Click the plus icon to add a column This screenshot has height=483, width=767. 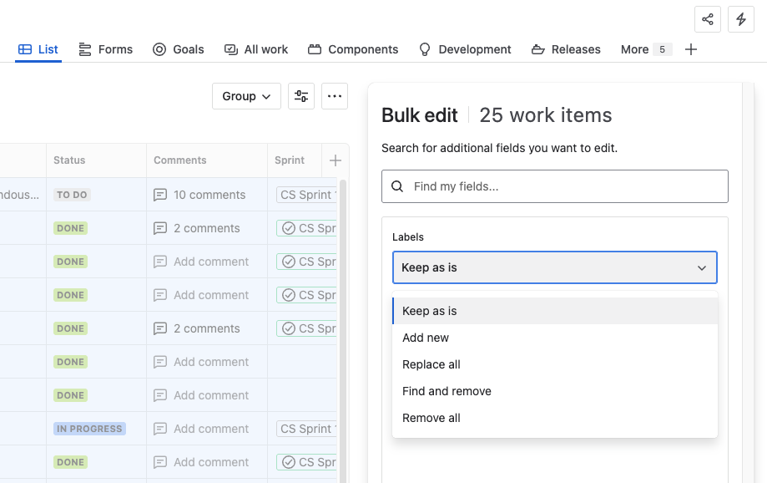click(x=336, y=160)
